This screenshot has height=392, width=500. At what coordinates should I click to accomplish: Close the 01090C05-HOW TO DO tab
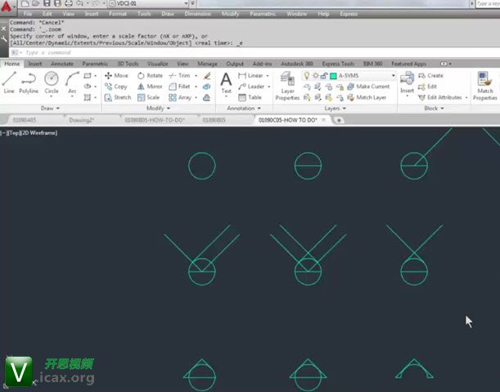pyautogui.click(x=323, y=120)
